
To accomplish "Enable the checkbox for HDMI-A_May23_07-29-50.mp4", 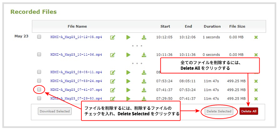I will click(x=39, y=98).
